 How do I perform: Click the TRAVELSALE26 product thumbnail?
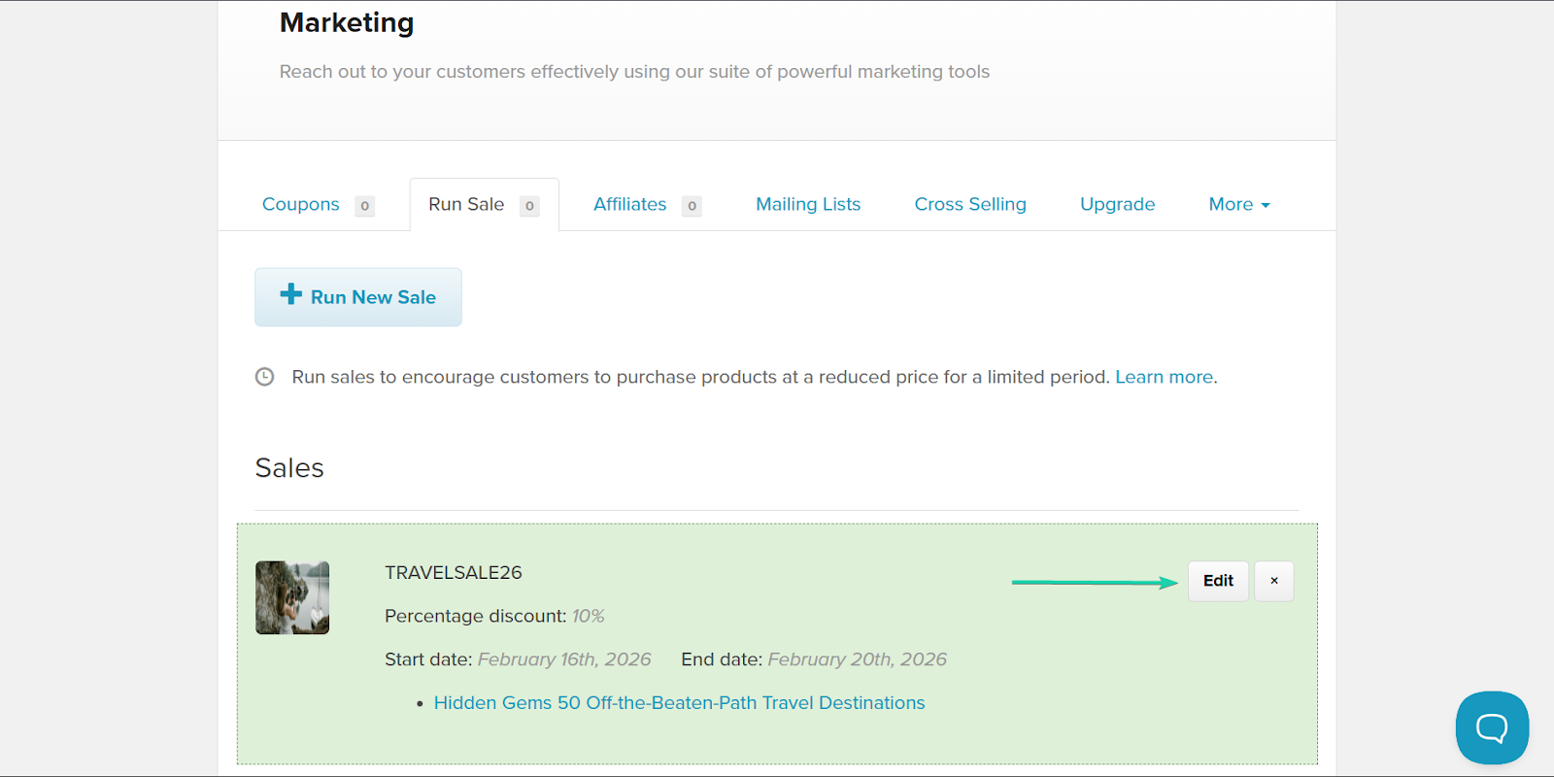tap(292, 597)
